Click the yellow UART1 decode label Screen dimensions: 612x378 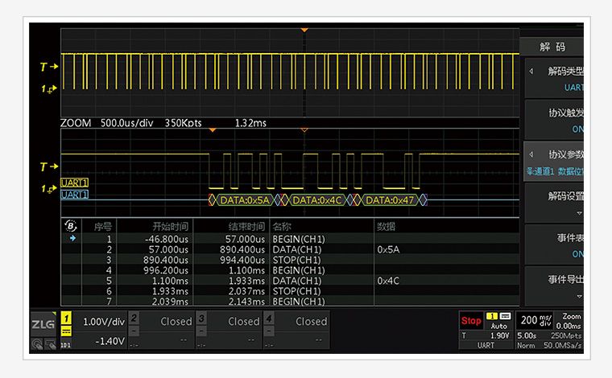[x=75, y=183]
